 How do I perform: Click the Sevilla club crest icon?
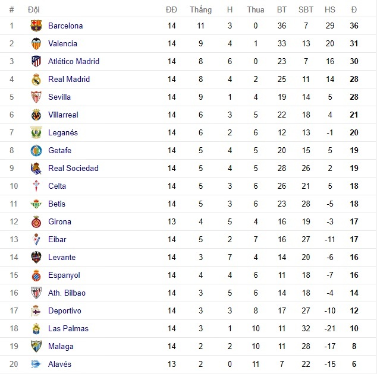tap(36, 97)
